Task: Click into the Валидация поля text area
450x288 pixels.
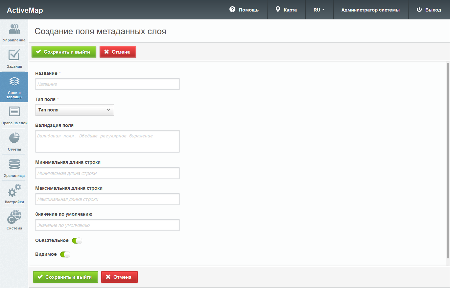Action: 107,141
